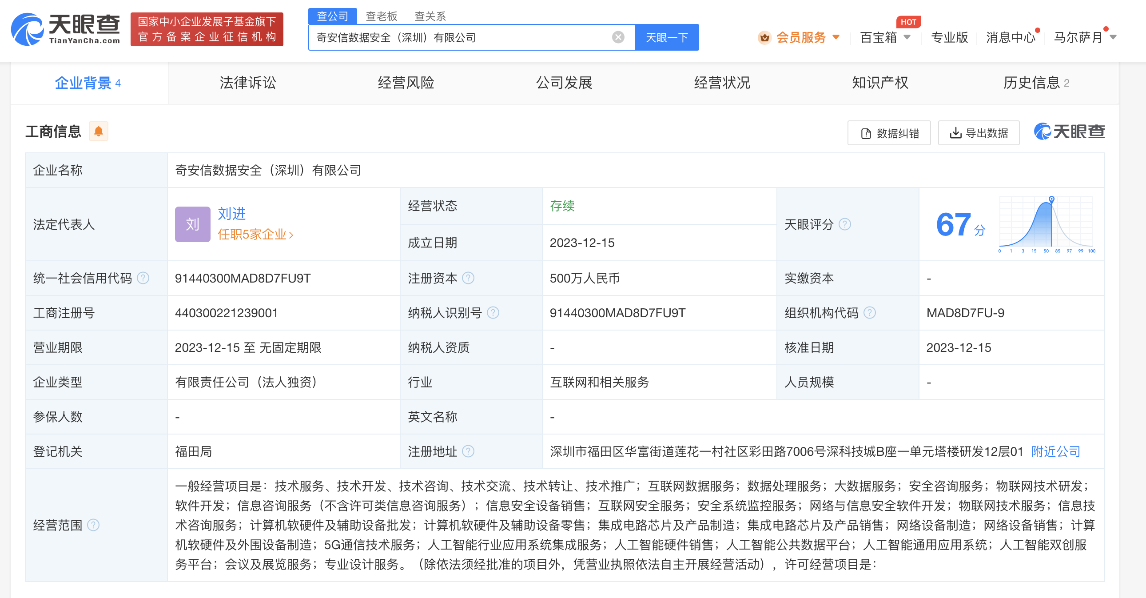The height and width of the screenshot is (598, 1146).
Task: Click the 导出数据 button
Action: [x=979, y=132]
